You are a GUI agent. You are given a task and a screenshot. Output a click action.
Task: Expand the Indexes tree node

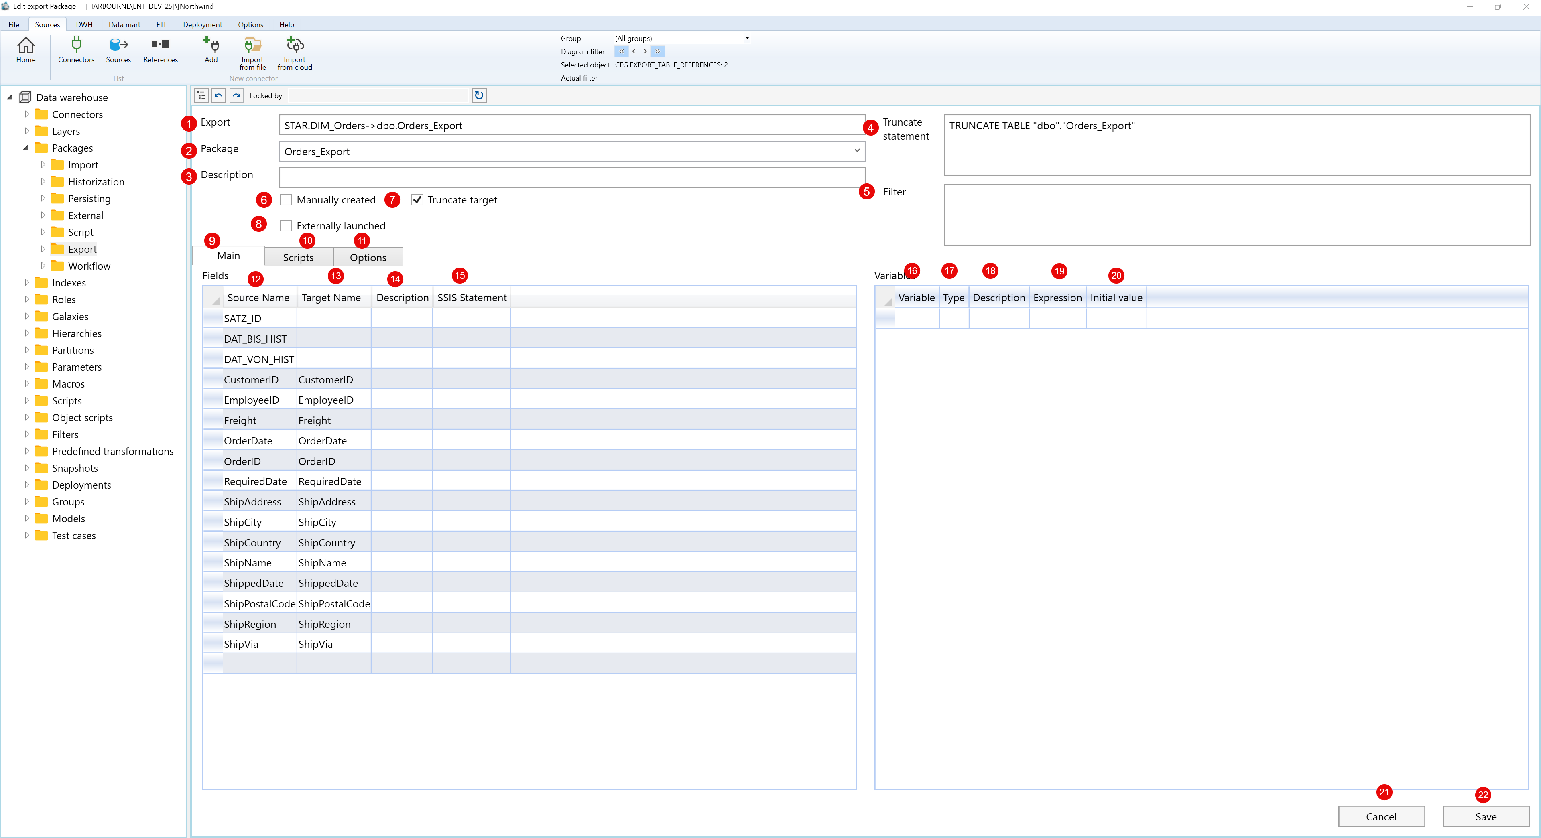tap(26, 282)
